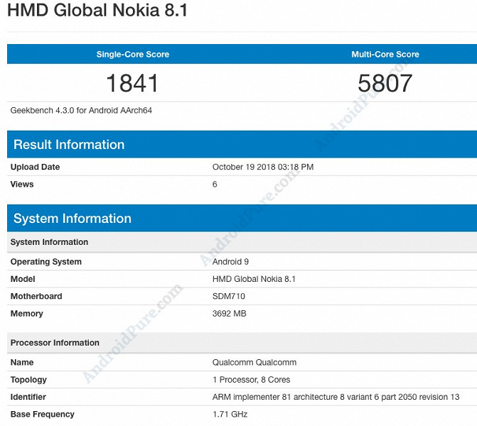Select the single-core score value 1841
Viewport: 477px width, 426px height.
tap(132, 83)
